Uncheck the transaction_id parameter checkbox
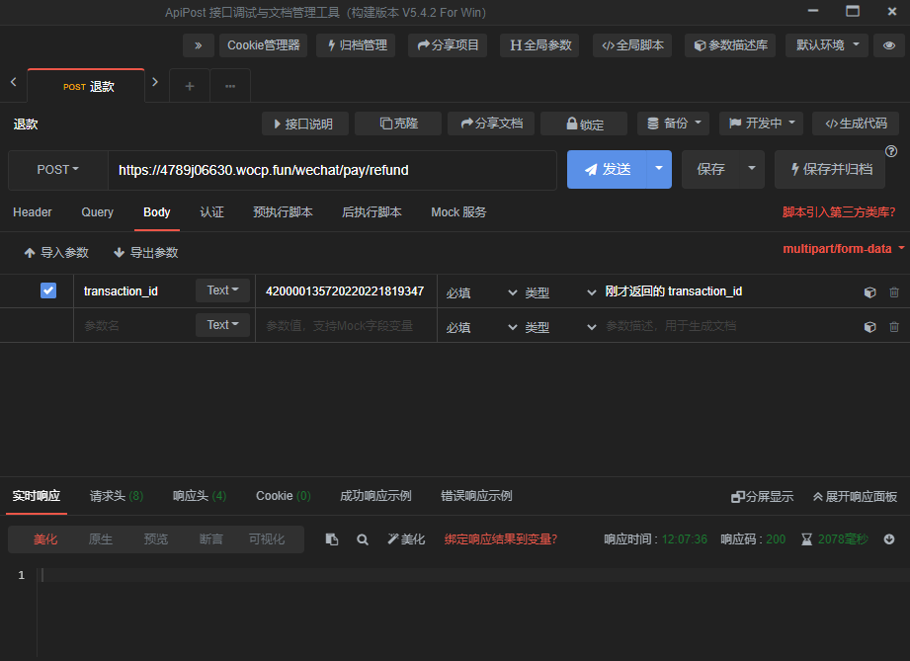Image resolution: width=910 pixels, height=661 pixels. [x=48, y=290]
